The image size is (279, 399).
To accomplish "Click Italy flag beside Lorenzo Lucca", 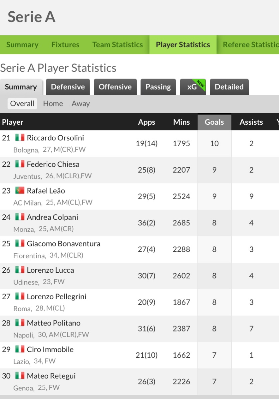I will tap(20, 270).
